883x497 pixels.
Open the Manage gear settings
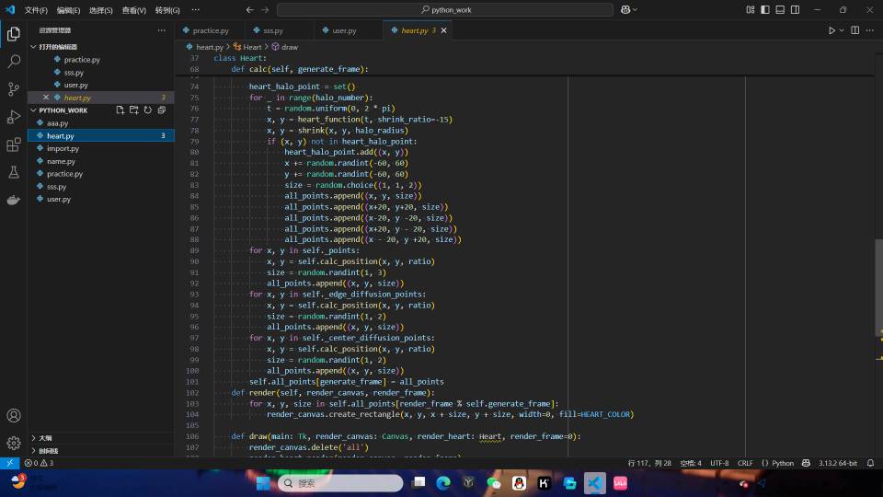(14, 443)
